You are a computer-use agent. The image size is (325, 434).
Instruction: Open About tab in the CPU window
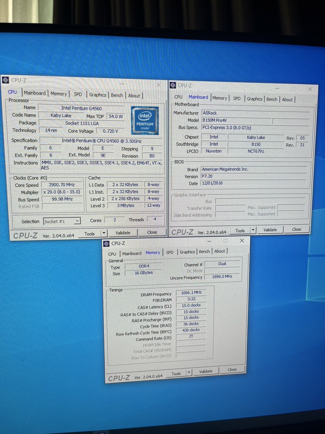click(x=134, y=96)
